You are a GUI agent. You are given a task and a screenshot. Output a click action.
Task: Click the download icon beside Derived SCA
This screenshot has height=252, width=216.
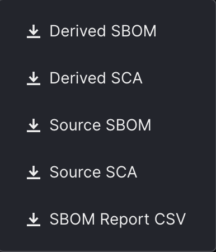(x=34, y=78)
